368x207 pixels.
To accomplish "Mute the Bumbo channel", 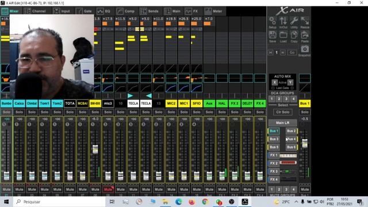I will tap(6, 189).
